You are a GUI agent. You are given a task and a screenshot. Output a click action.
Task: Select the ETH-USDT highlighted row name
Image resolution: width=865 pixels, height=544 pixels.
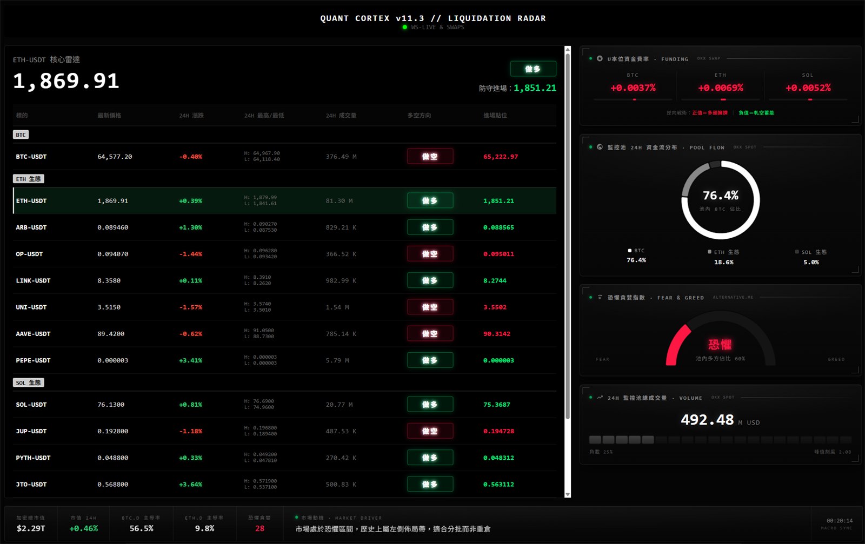pos(31,201)
